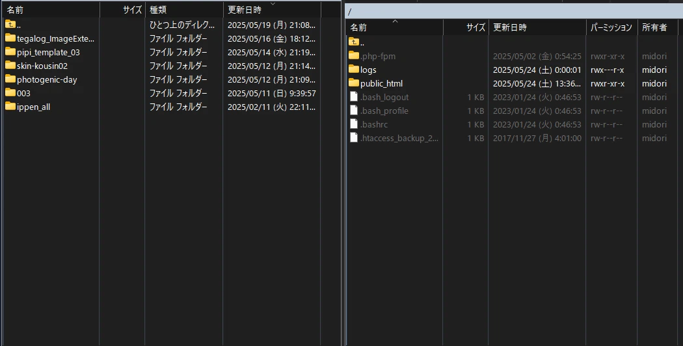Click the .bash_profile file icon
Screen dimensions: 683x346
pyautogui.click(x=354, y=111)
